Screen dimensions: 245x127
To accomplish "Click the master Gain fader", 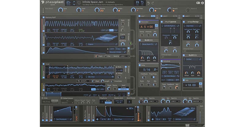I will click(200, 115).
